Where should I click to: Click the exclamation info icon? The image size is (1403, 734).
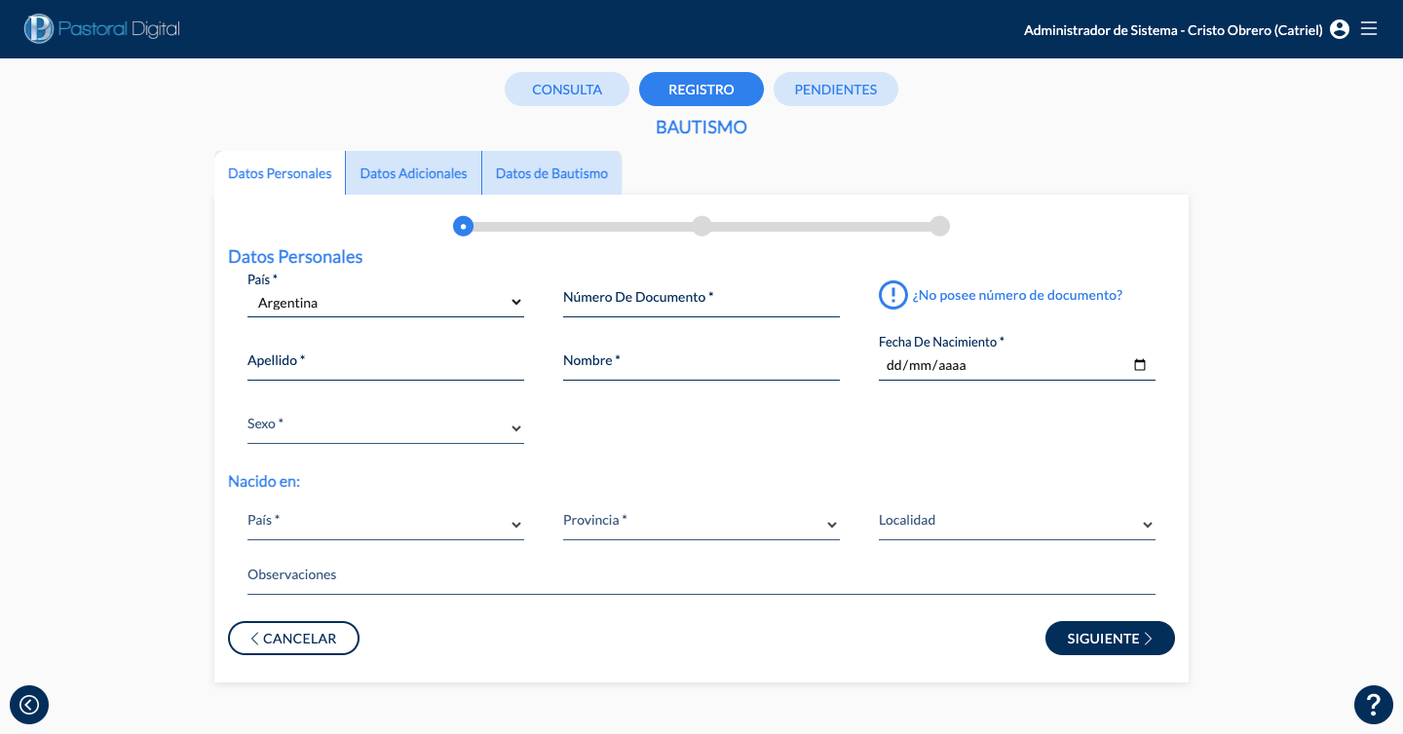tap(893, 295)
